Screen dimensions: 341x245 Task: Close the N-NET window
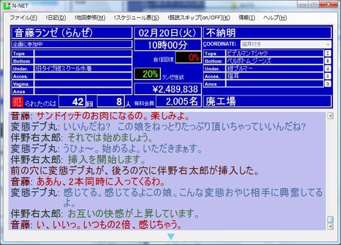point(329,4)
